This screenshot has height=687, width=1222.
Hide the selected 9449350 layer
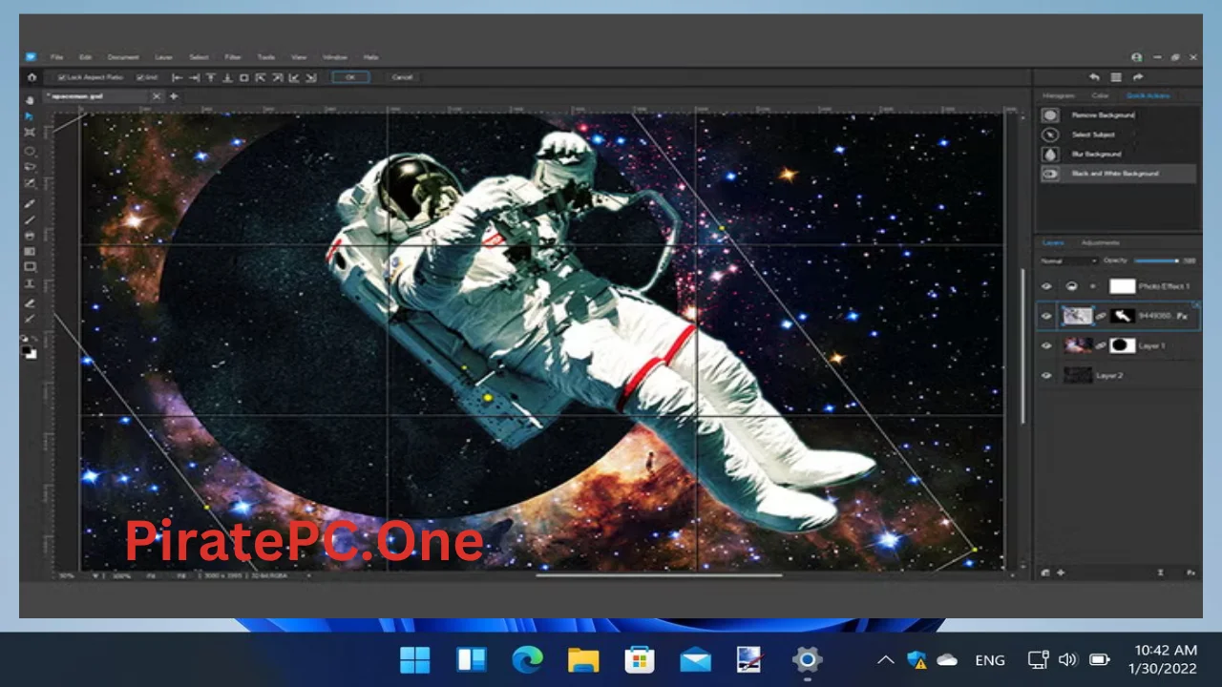pyautogui.click(x=1046, y=316)
